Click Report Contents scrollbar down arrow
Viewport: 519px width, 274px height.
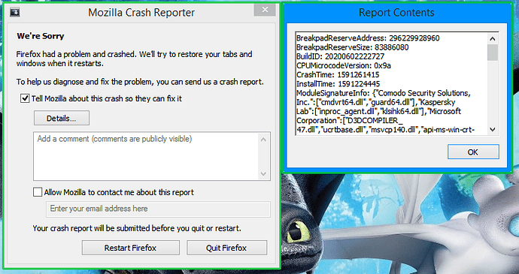click(x=493, y=130)
